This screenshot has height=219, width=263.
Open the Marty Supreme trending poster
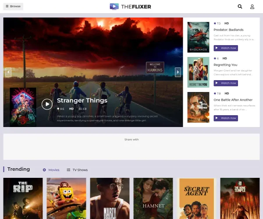[x=110, y=198]
